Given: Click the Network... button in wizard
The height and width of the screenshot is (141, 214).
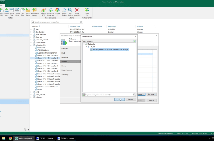Looking at the screenshot, I should (141, 94).
